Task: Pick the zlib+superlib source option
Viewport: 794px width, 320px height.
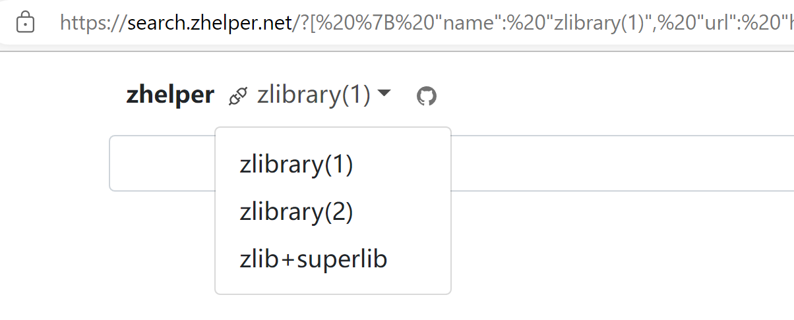Action: [x=313, y=259]
